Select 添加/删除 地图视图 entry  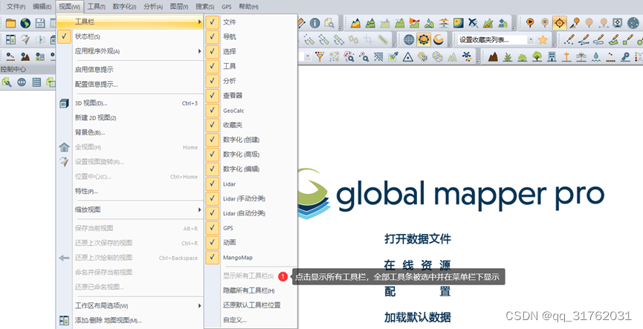click(129, 320)
